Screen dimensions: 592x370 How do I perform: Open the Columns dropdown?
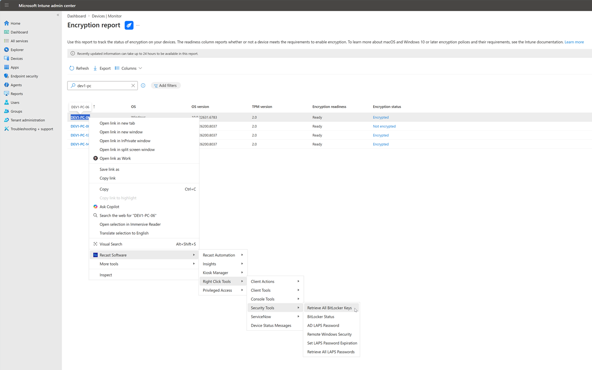[x=129, y=68]
